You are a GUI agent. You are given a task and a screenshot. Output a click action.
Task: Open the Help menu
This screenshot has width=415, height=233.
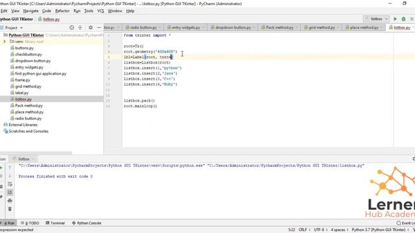tap(130, 11)
